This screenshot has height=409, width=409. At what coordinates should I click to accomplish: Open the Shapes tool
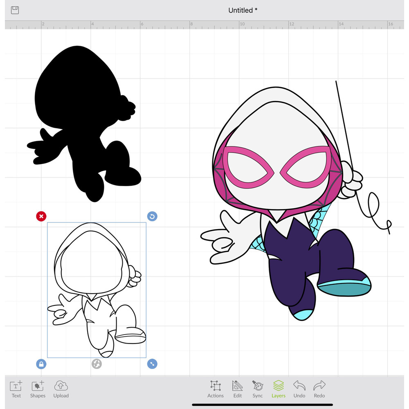point(38,389)
